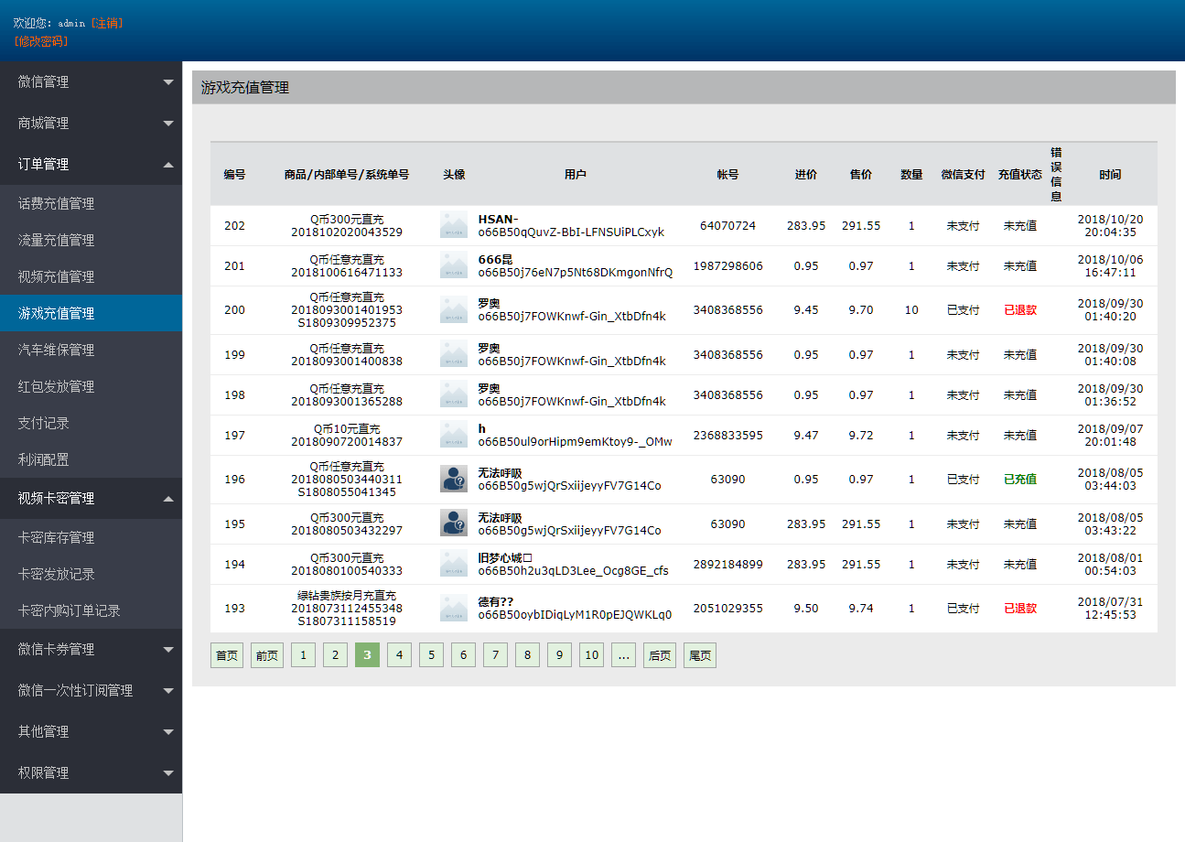Click avatar thumbnail in row 201
The image size is (1185, 842).
[454, 265]
